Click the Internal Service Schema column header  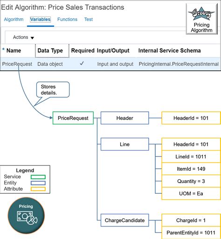[x=169, y=51]
